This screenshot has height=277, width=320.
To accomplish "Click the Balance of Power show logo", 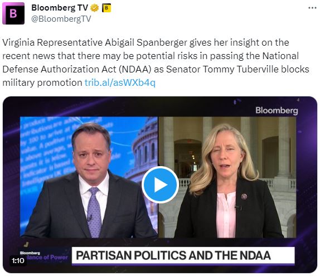I will coord(44,256).
